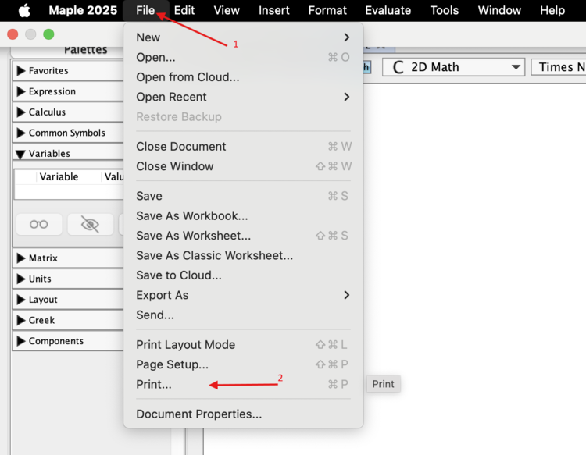Viewport: 586px width, 455px height.
Task: Click the glasses icon under Variables
Action: [x=39, y=225]
